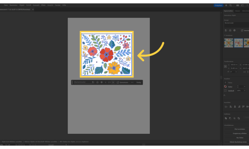Open the Ansicht menu
Viewport: 249px width, 149px height.
coord(50,5)
